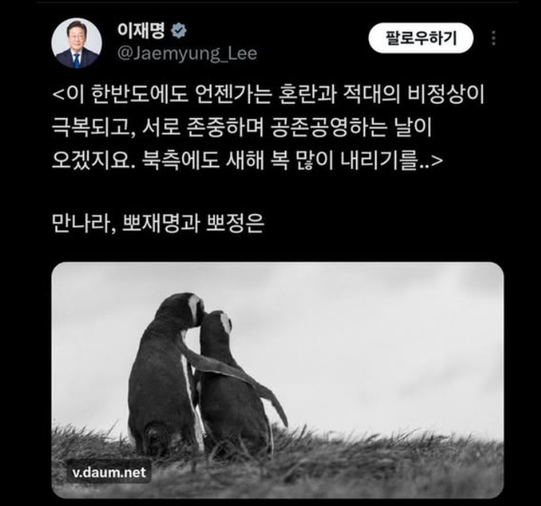This screenshot has height=506, width=541.
Task: Open 이재명's profile picture avatar
Action: tap(77, 43)
